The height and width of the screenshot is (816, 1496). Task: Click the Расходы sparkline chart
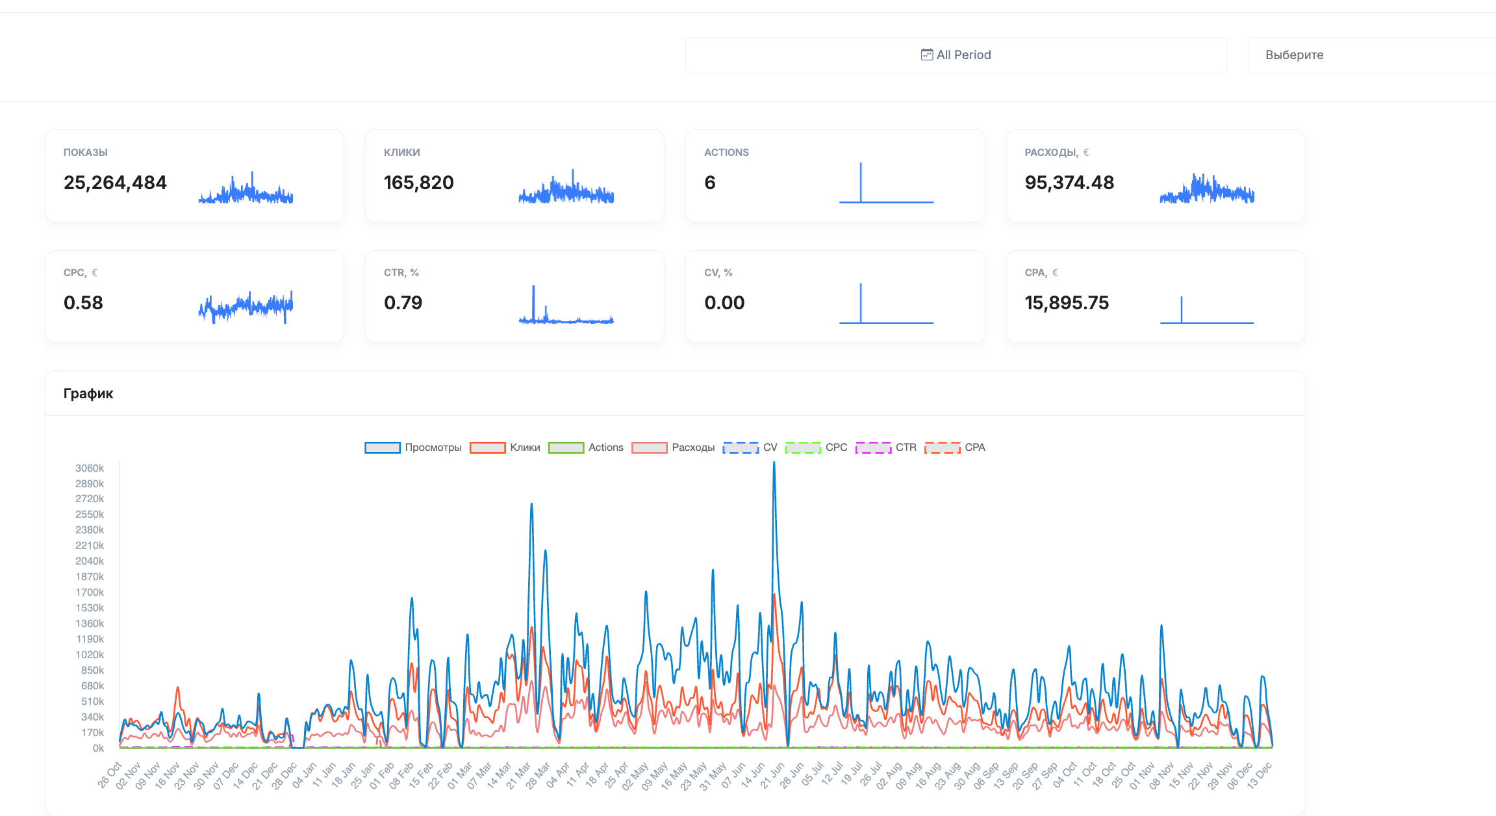1207,188
